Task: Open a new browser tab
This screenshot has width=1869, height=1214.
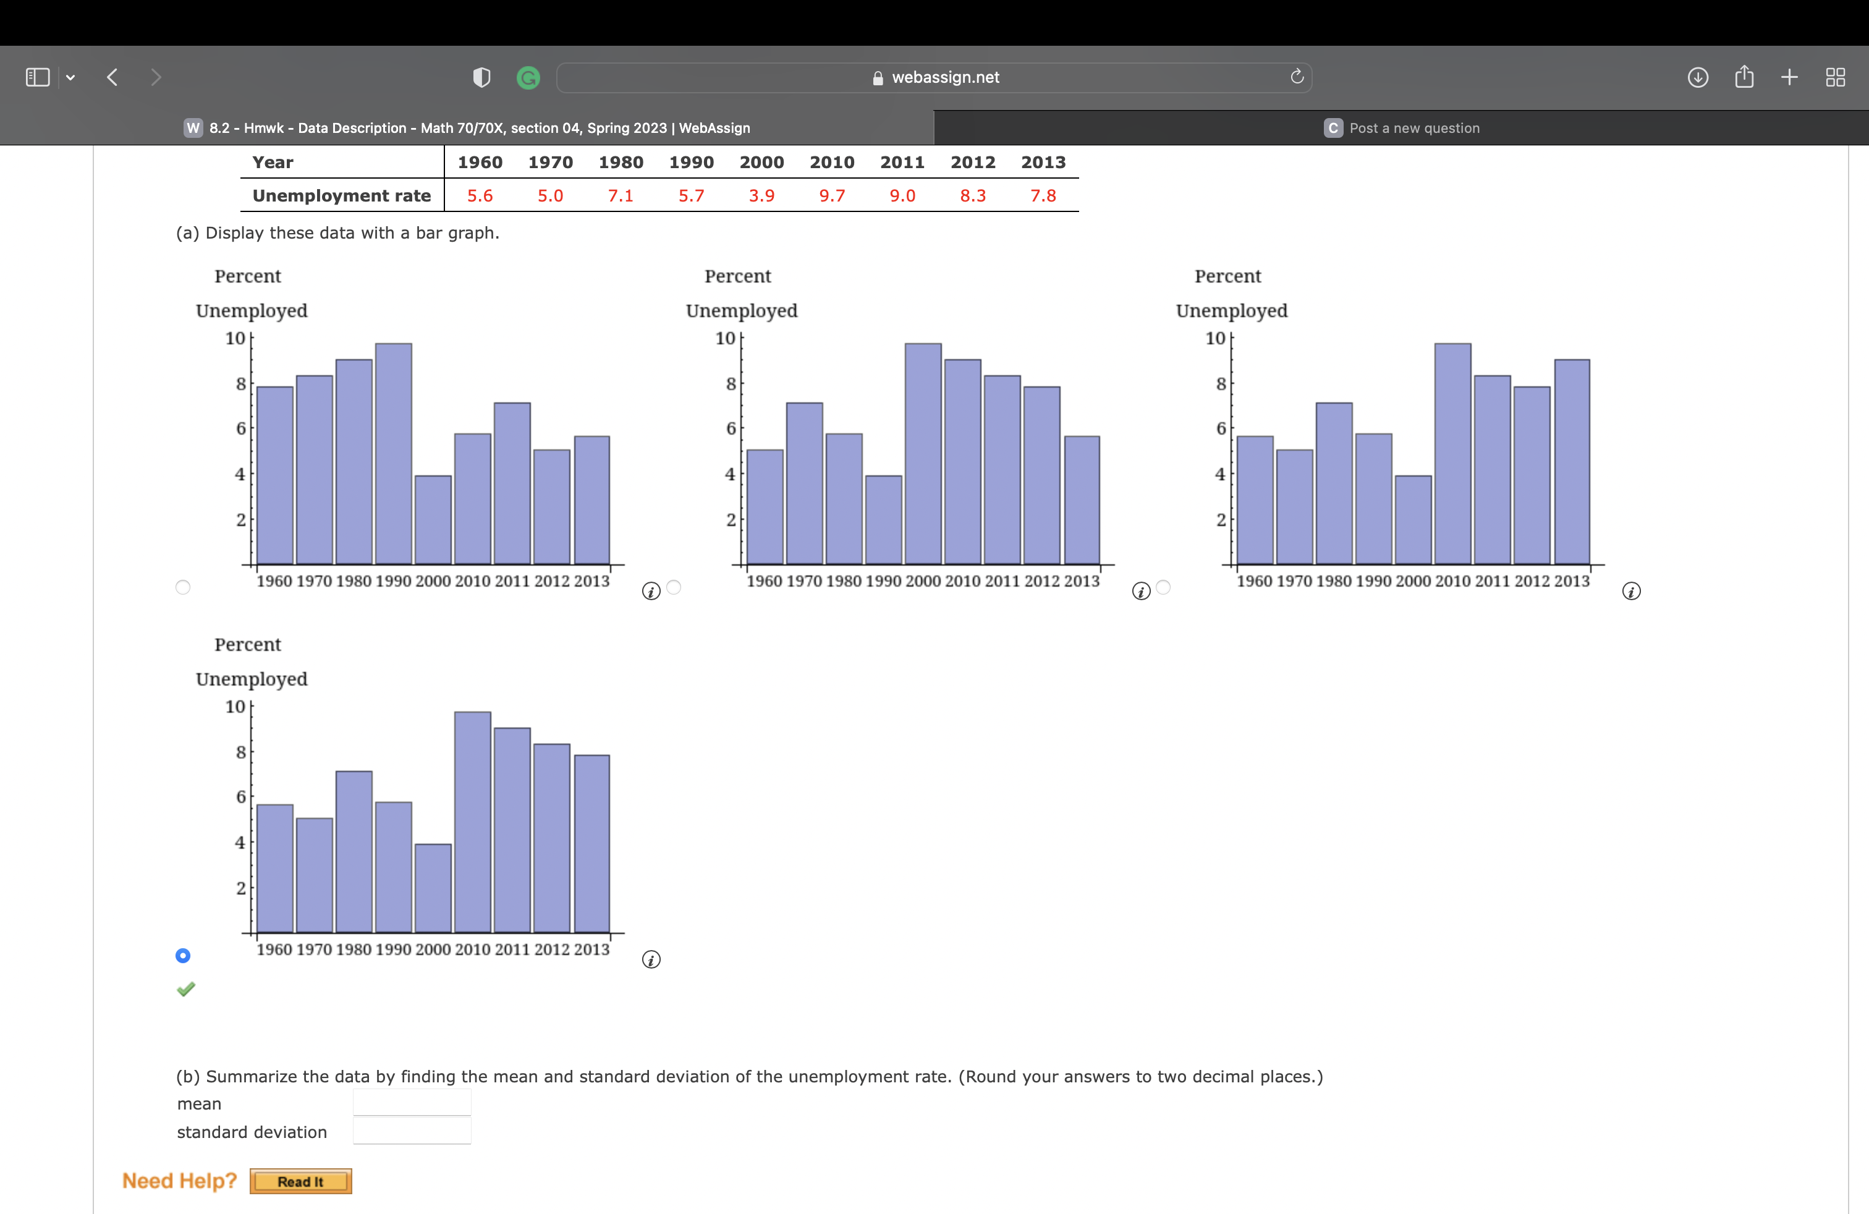Action: [1790, 76]
